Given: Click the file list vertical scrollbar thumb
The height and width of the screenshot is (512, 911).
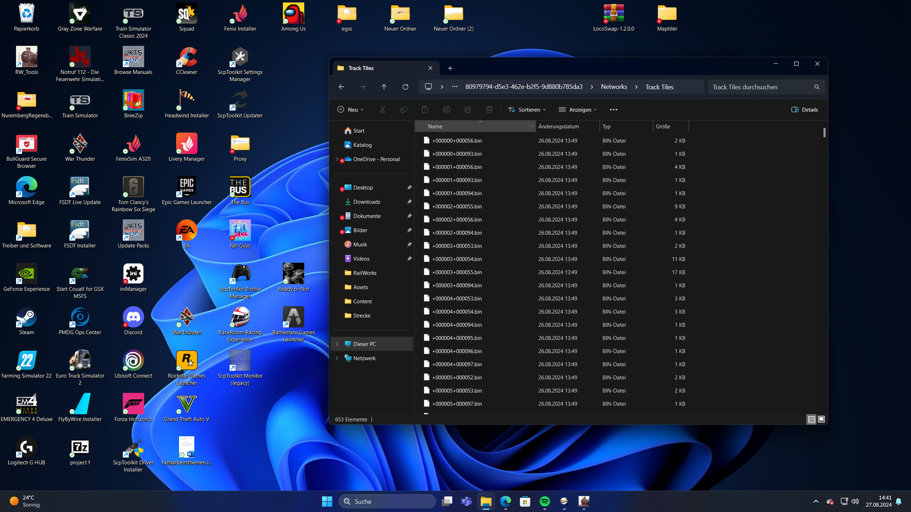Looking at the screenshot, I should [x=824, y=133].
